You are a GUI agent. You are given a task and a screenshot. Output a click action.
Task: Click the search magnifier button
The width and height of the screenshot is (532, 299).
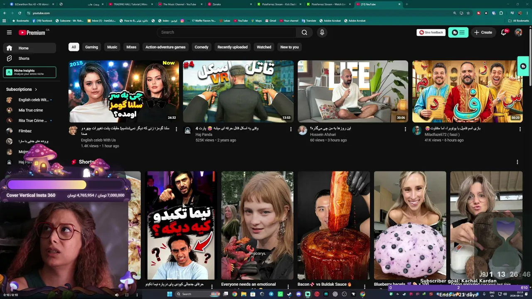click(304, 32)
